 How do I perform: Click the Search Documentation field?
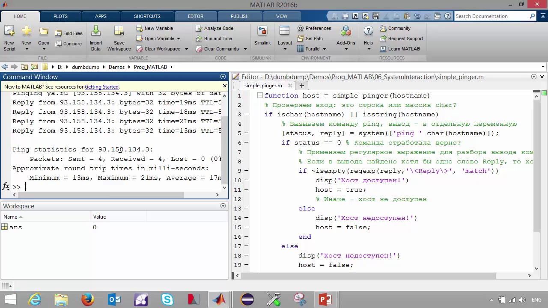click(491, 16)
